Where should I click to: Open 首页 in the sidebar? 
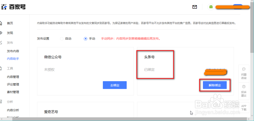tap(10, 23)
